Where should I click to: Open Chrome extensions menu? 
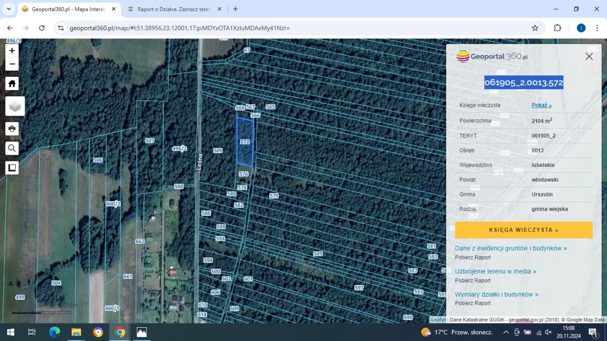(x=558, y=28)
